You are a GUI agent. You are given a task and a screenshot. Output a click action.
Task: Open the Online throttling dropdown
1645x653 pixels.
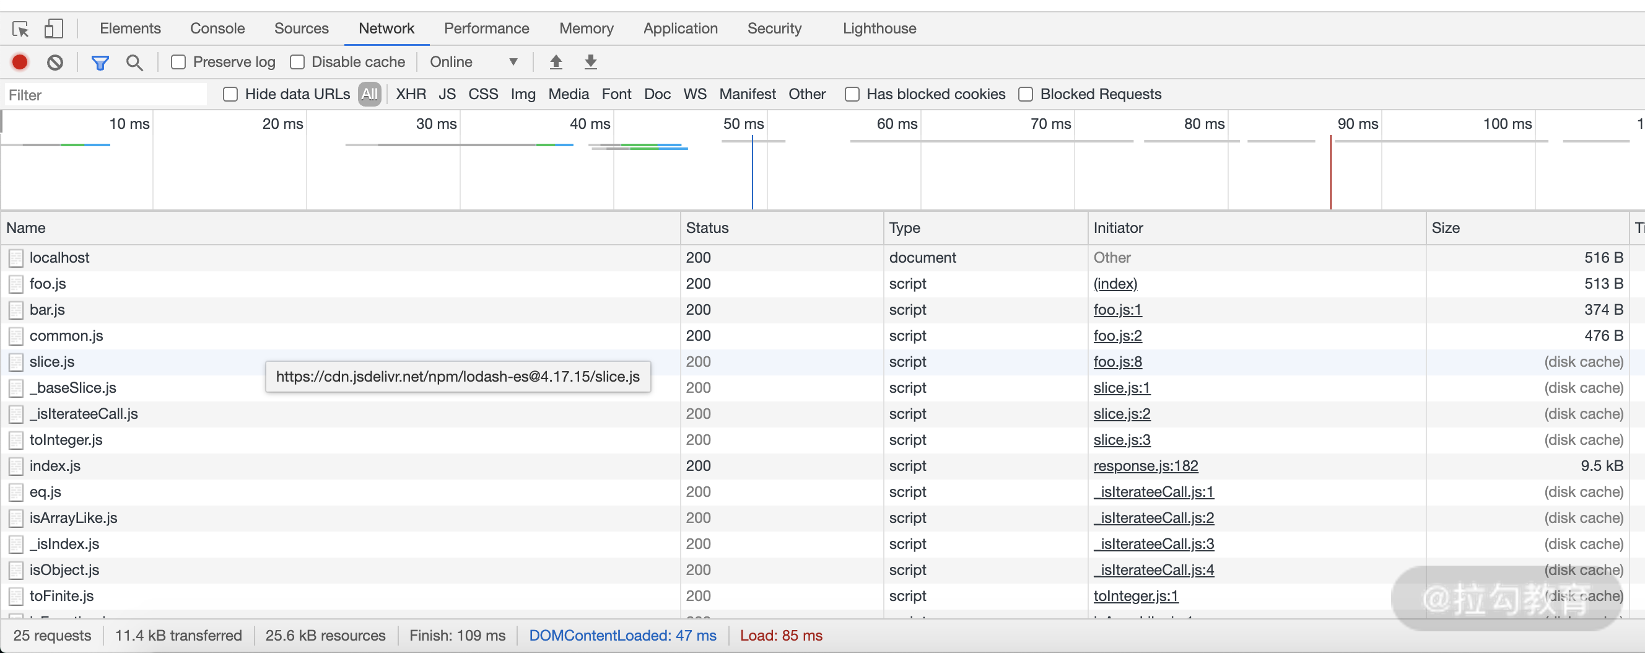click(473, 62)
